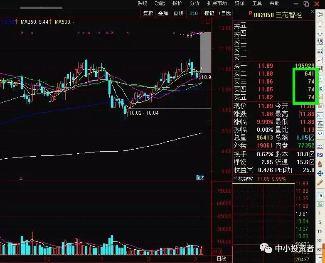The height and width of the screenshot is (263, 325).
Task: Click stock title 002050 三花智控
Action: pyautogui.click(x=278, y=15)
